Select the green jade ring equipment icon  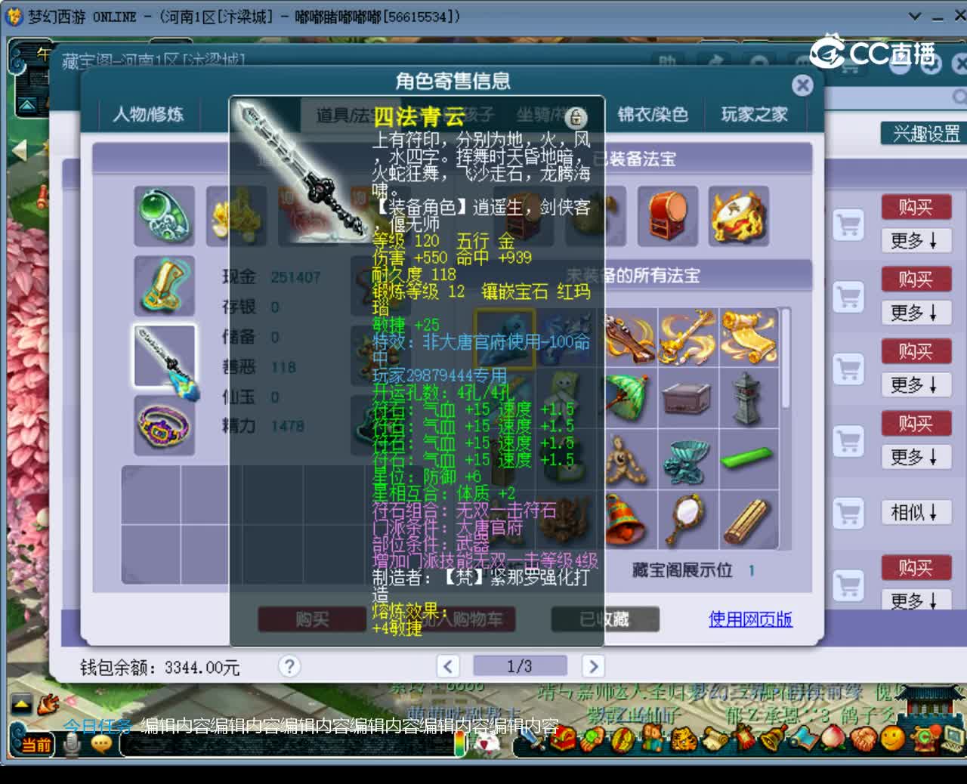point(165,216)
